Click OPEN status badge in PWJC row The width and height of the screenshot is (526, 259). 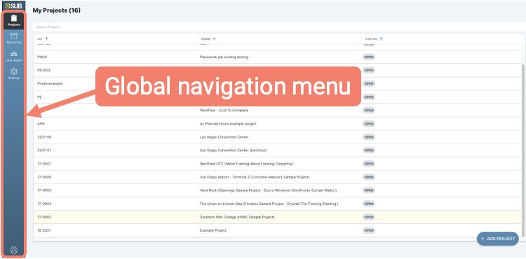pos(369,57)
